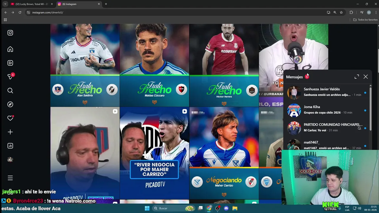Create a new post with the plus icon
The height and width of the screenshot is (213, 379).
(x=10, y=132)
